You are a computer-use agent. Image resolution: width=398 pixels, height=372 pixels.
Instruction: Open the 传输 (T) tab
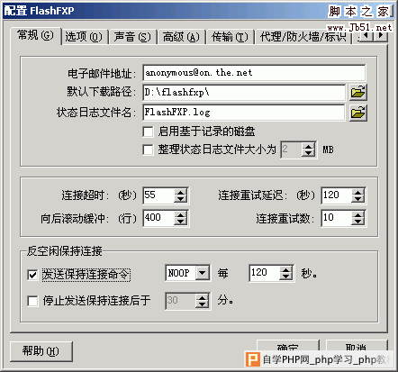point(230,37)
